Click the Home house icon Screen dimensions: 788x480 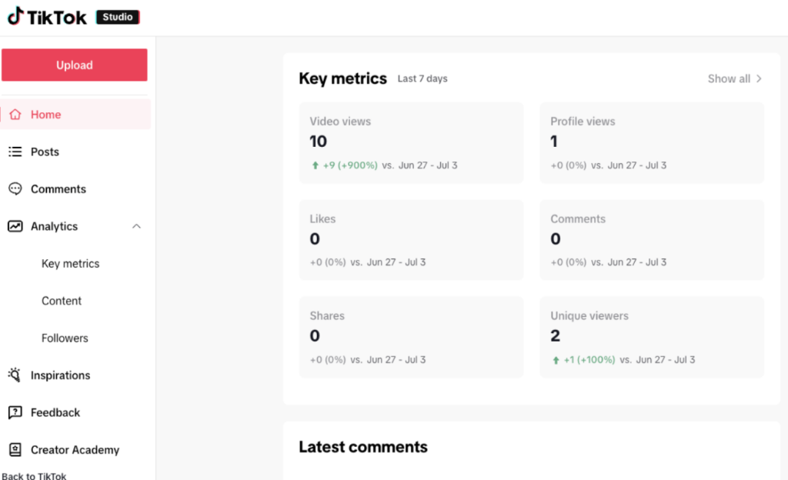pos(15,115)
